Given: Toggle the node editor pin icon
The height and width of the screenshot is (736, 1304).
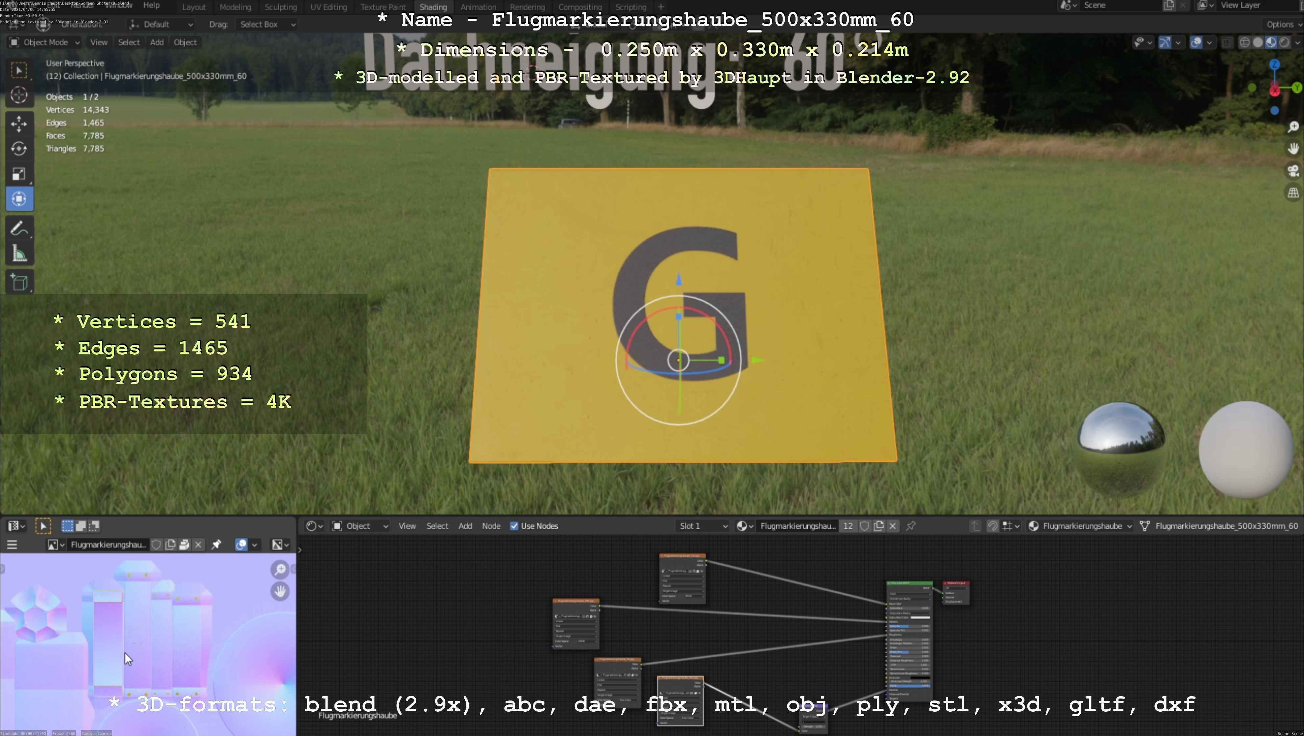Looking at the screenshot, I should [911, 526].
